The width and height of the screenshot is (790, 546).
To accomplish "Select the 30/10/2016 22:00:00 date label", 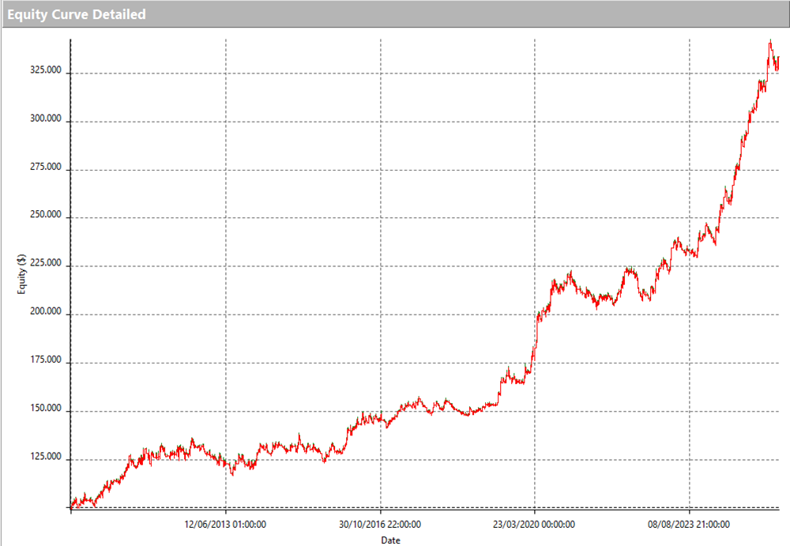I will coord(380,523).
